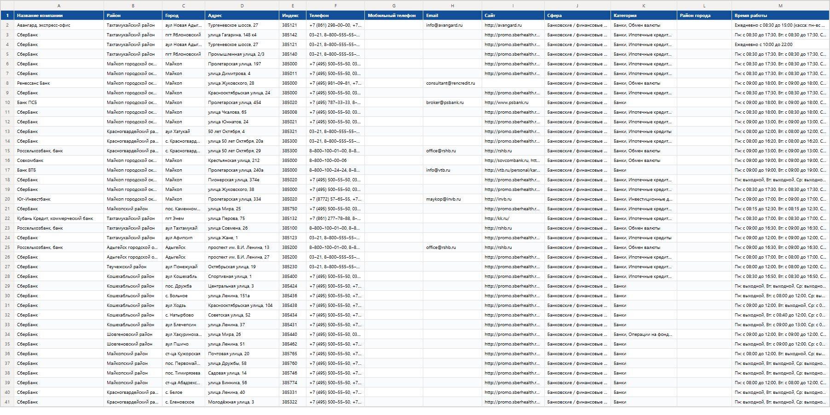Select address 'Почтовая улица, 20'
This screenshot has height=415, width=830.
[242, 354]
